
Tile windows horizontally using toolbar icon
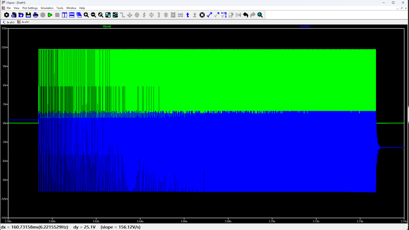pyautogui.click(x=72, y=15)
